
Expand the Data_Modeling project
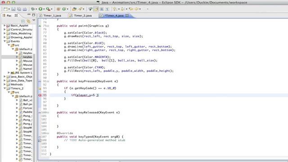[4, 33]
